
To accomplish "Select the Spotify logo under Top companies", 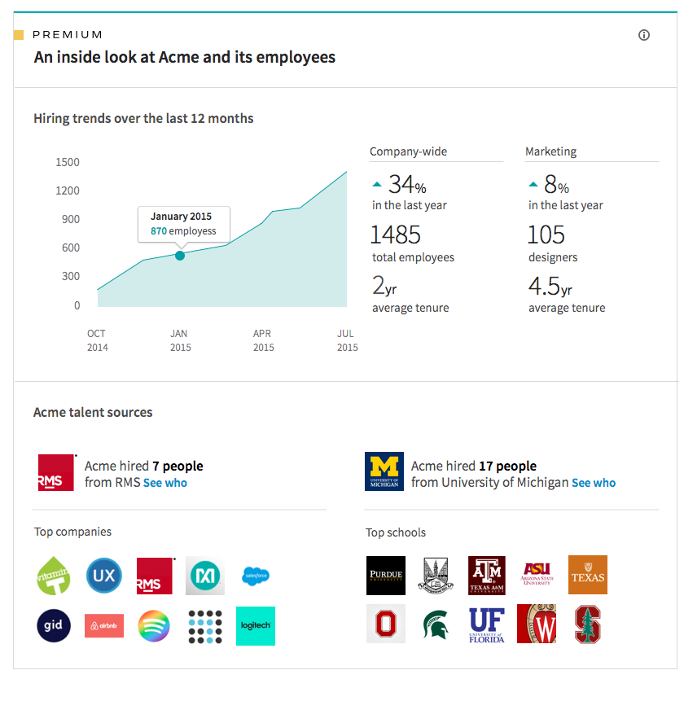I will [x=154, y=626].
